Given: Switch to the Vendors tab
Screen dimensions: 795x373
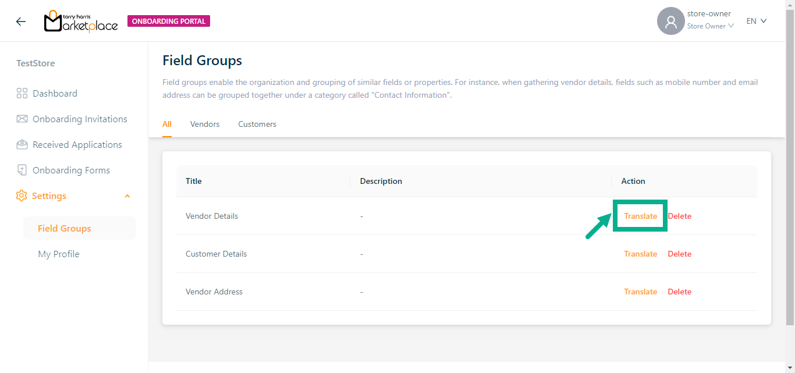Looking at the screenshot, I should 205,124.
